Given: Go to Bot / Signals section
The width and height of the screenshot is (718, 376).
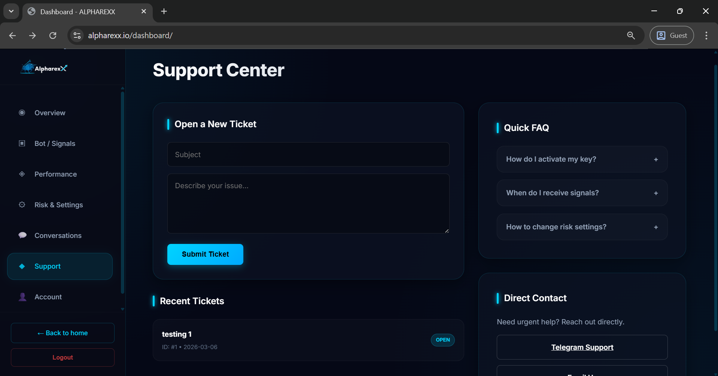Looking at the screenshot, I should pyautogui.click(x=60, y=143).
